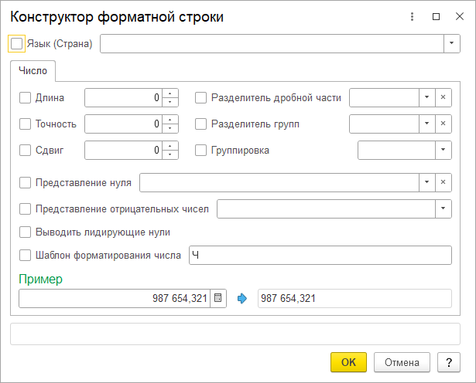The height and width of the screenshot is (383, 476).
Task: Check Разделитель дробной части option
Action: point(200,98)
